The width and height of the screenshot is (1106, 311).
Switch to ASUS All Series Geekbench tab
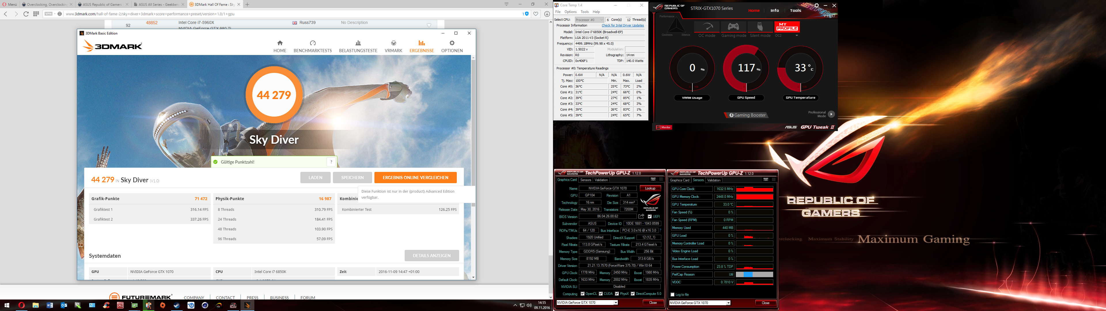pyautogui.click(x=159, y=4)
